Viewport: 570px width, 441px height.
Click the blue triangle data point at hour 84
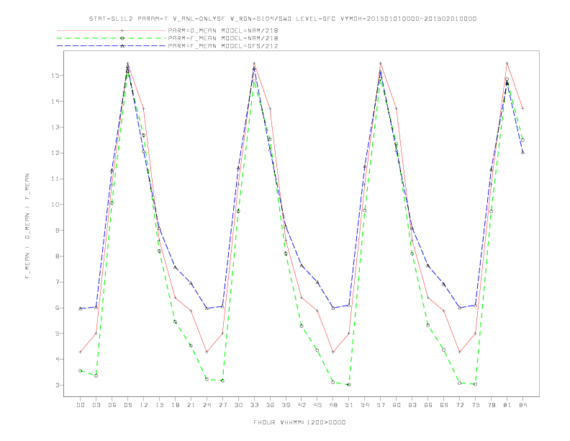coord(522,153)
